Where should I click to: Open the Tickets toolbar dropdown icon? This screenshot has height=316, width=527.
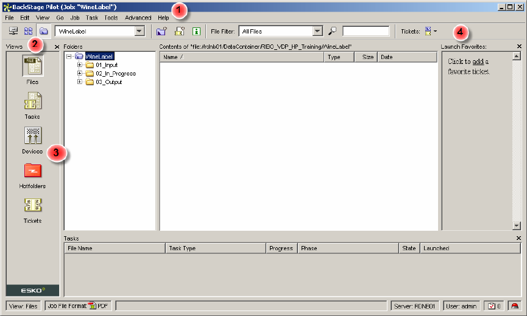pos(431,31)
